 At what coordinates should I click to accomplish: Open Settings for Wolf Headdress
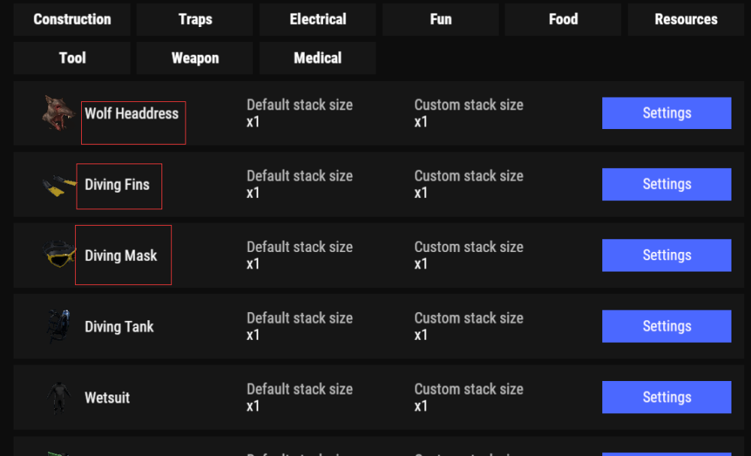coord(666,113)
